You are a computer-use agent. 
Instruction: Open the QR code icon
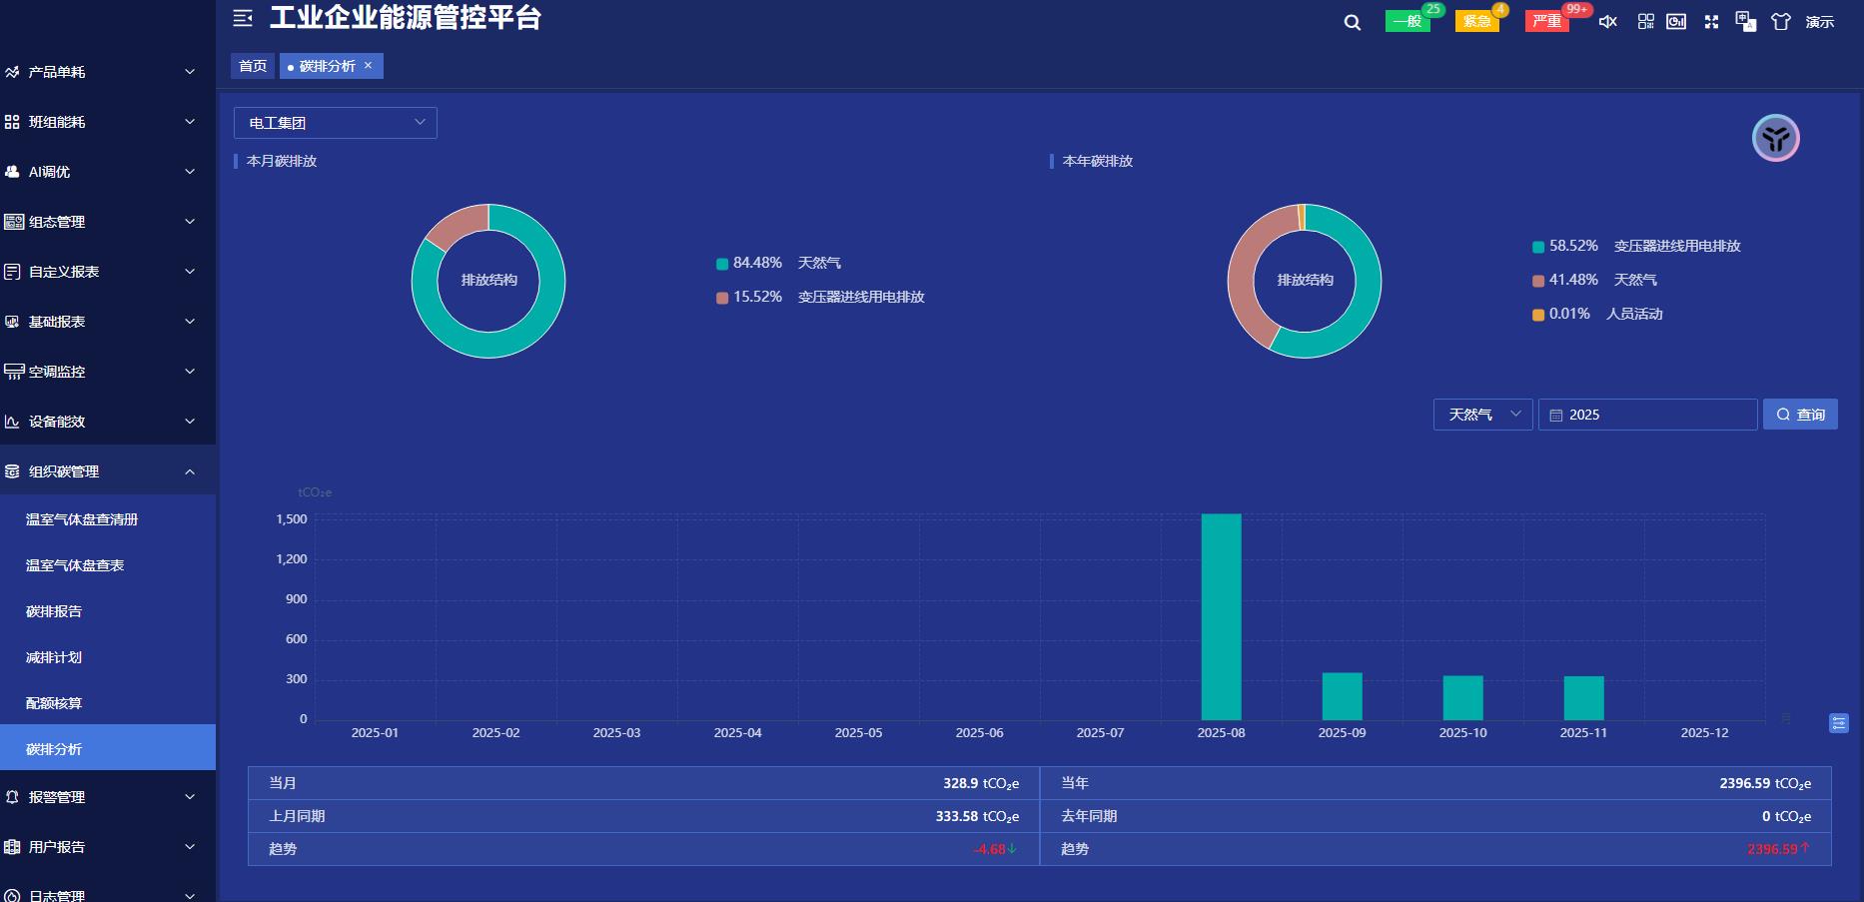point(1645,22)
